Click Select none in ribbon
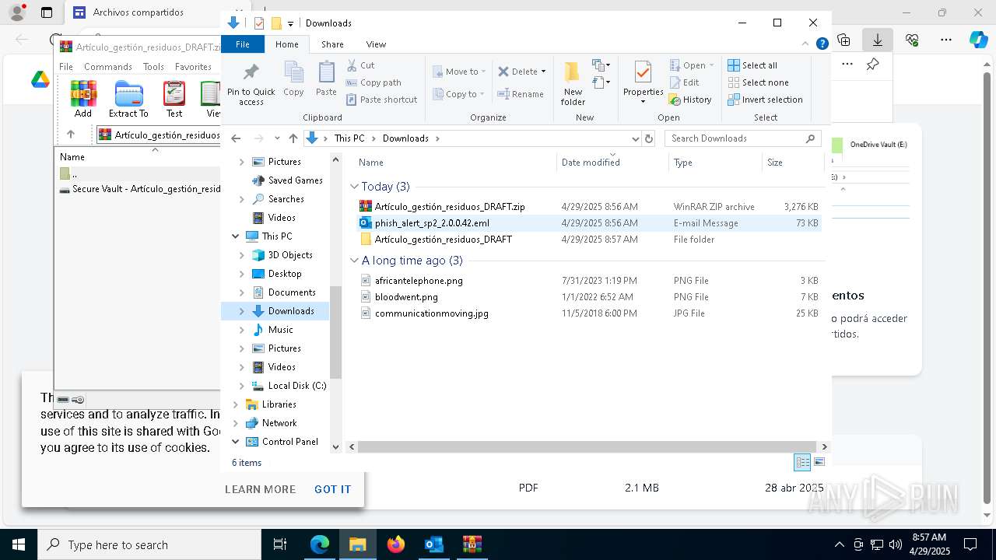996x560 pixels. click(758, 82)
